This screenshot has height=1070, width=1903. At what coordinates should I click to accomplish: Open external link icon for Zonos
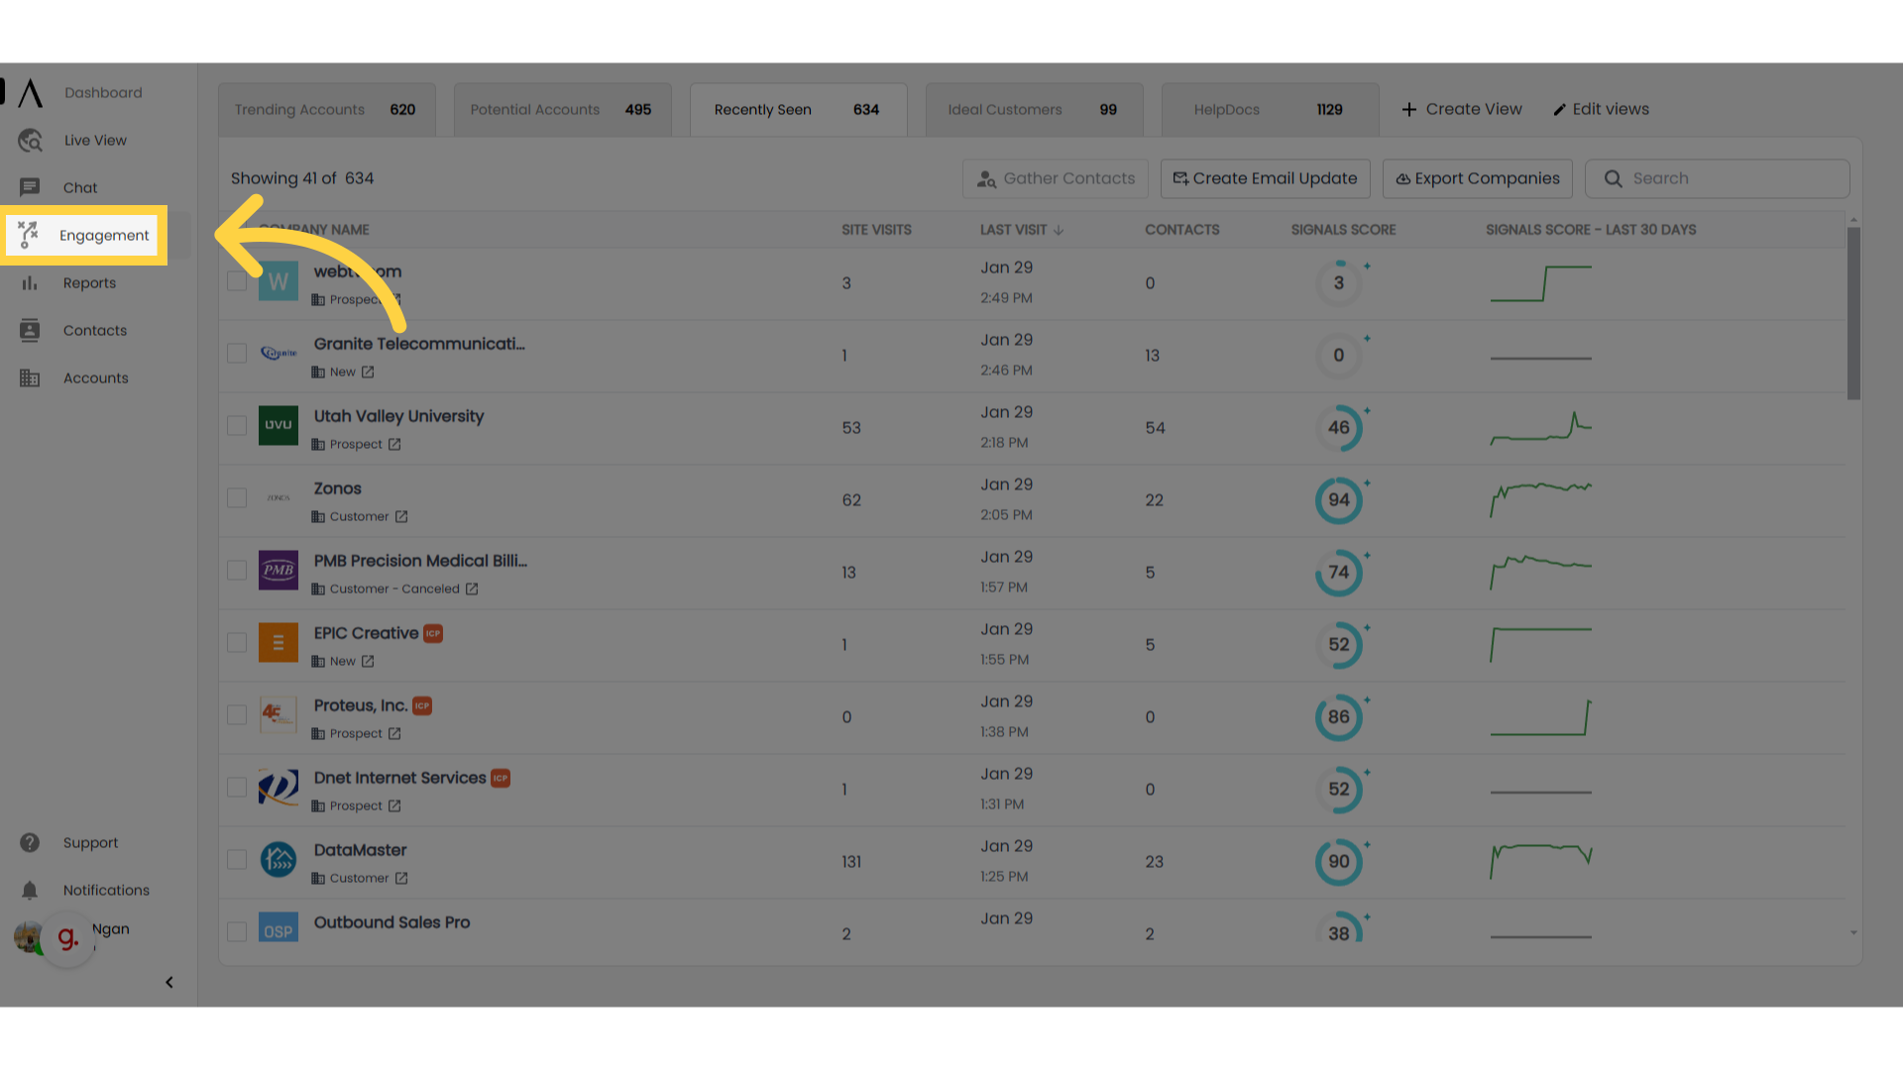pyautogui.click(x=401, y=517)
